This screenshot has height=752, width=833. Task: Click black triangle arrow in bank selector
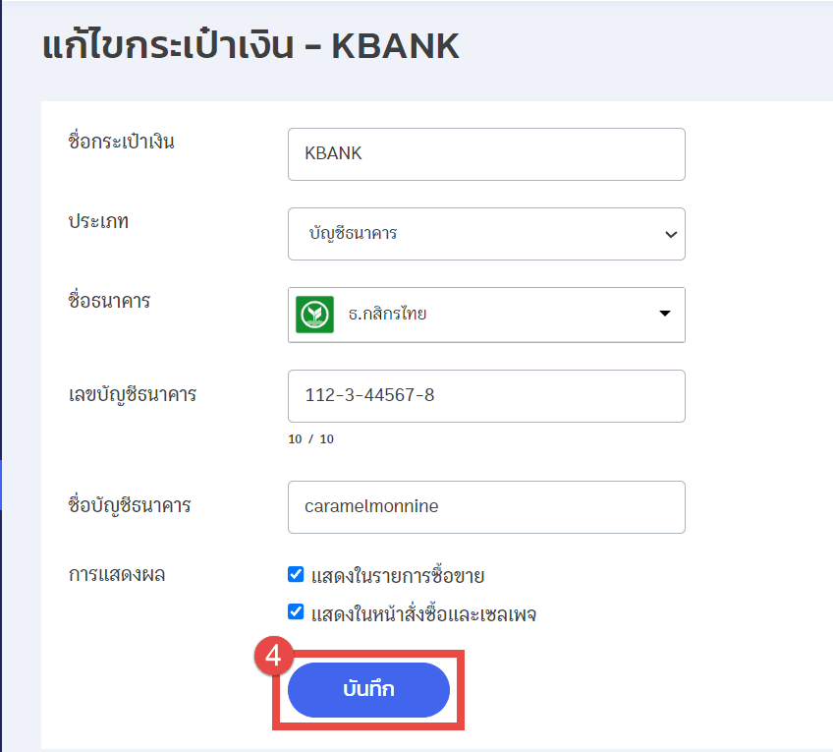click(664, 314)
